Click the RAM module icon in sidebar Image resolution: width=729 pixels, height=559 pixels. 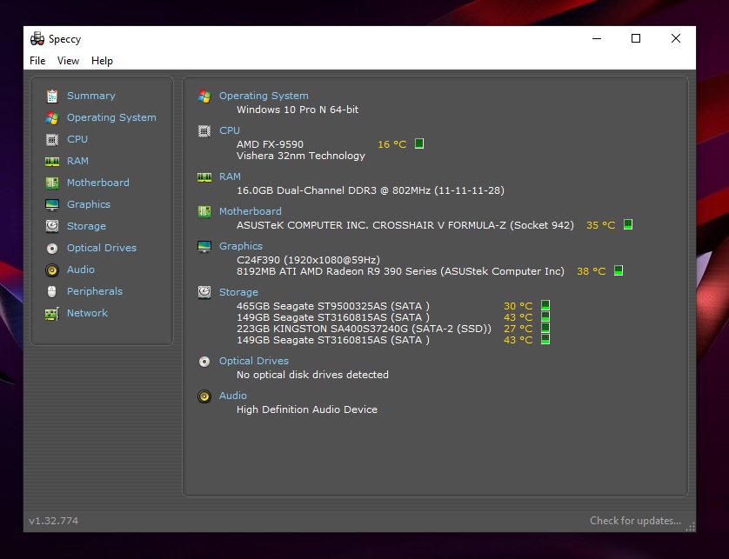52,161
